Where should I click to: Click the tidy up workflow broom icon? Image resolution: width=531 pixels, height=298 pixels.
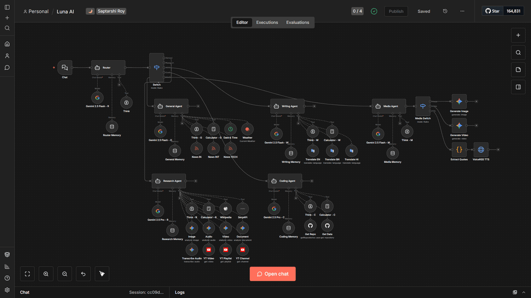point(102,274)
